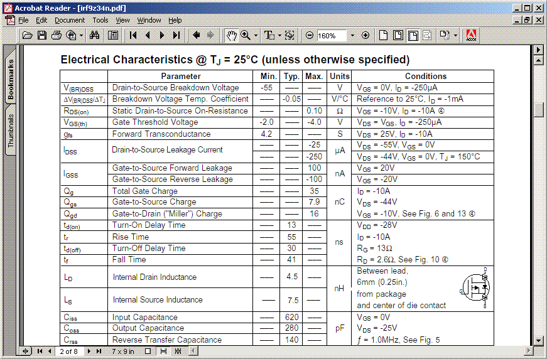Expand the Text Select tool dropdown arrow
This screenshot has width=547, height=359.
click(x=279, y=36)
